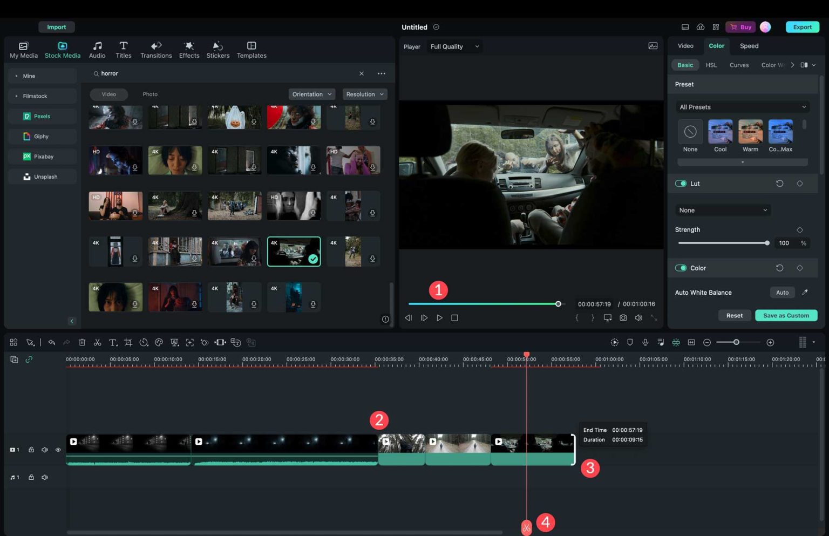
Task: Open the Full Quality player dropdown
Action: pyautogui.click(x=454, y=46)
